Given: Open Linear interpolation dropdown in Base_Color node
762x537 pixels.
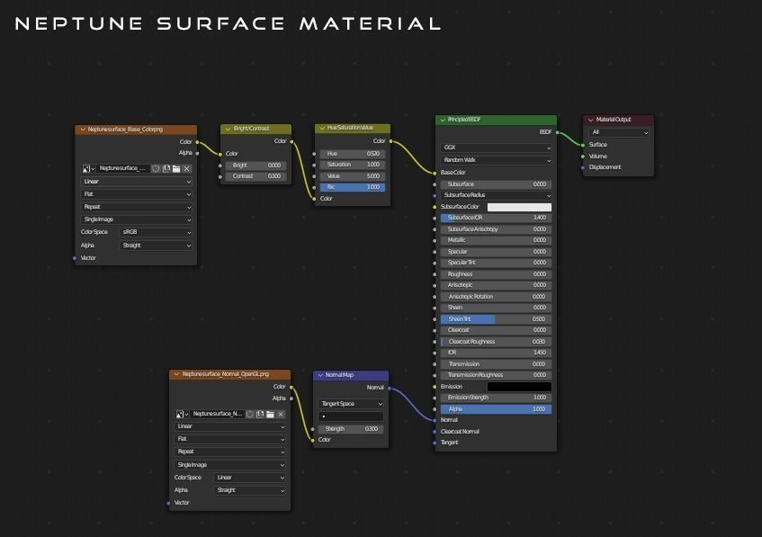Looking at the screenshot, I should tap(136, 182).
